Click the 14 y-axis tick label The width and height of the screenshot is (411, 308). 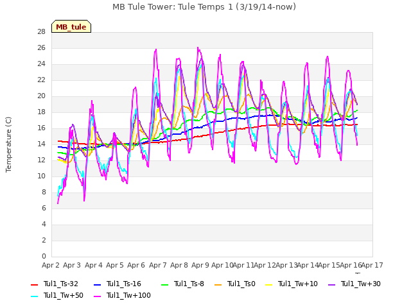point(41,144)
